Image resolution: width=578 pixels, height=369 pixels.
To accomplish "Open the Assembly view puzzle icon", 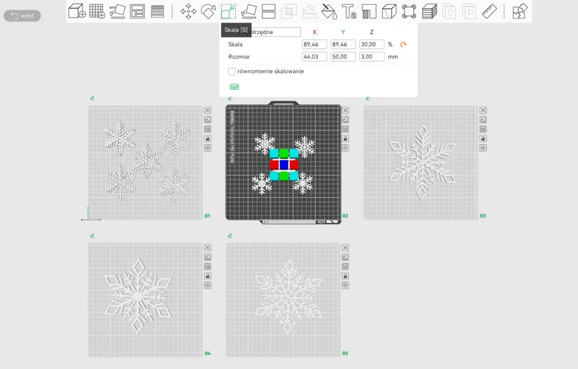I will [520, 11].
